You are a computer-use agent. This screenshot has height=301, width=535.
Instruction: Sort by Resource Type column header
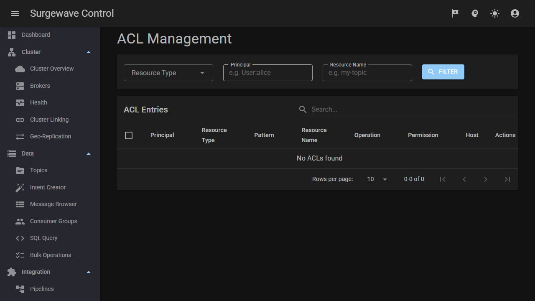point(214,135)
